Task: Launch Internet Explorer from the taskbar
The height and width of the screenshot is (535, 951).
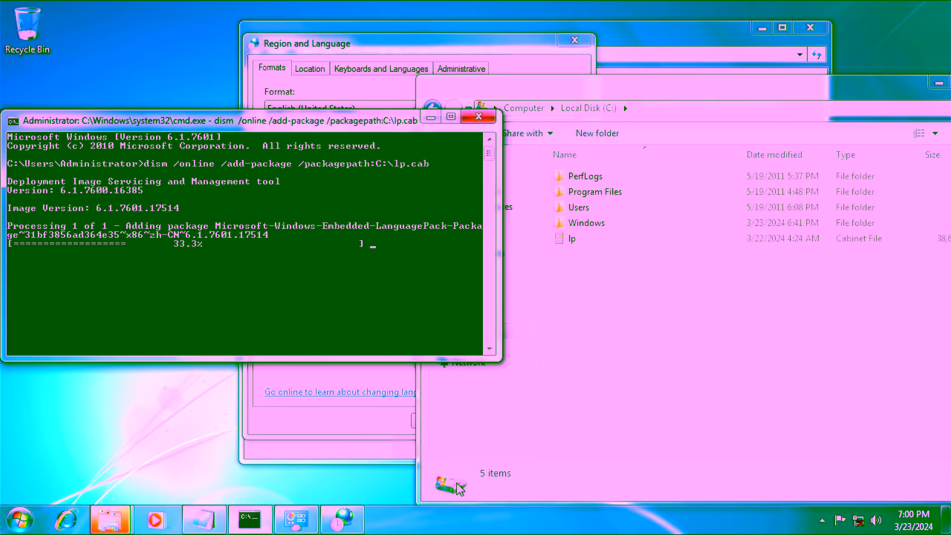Action: click(x=66, y=520)
